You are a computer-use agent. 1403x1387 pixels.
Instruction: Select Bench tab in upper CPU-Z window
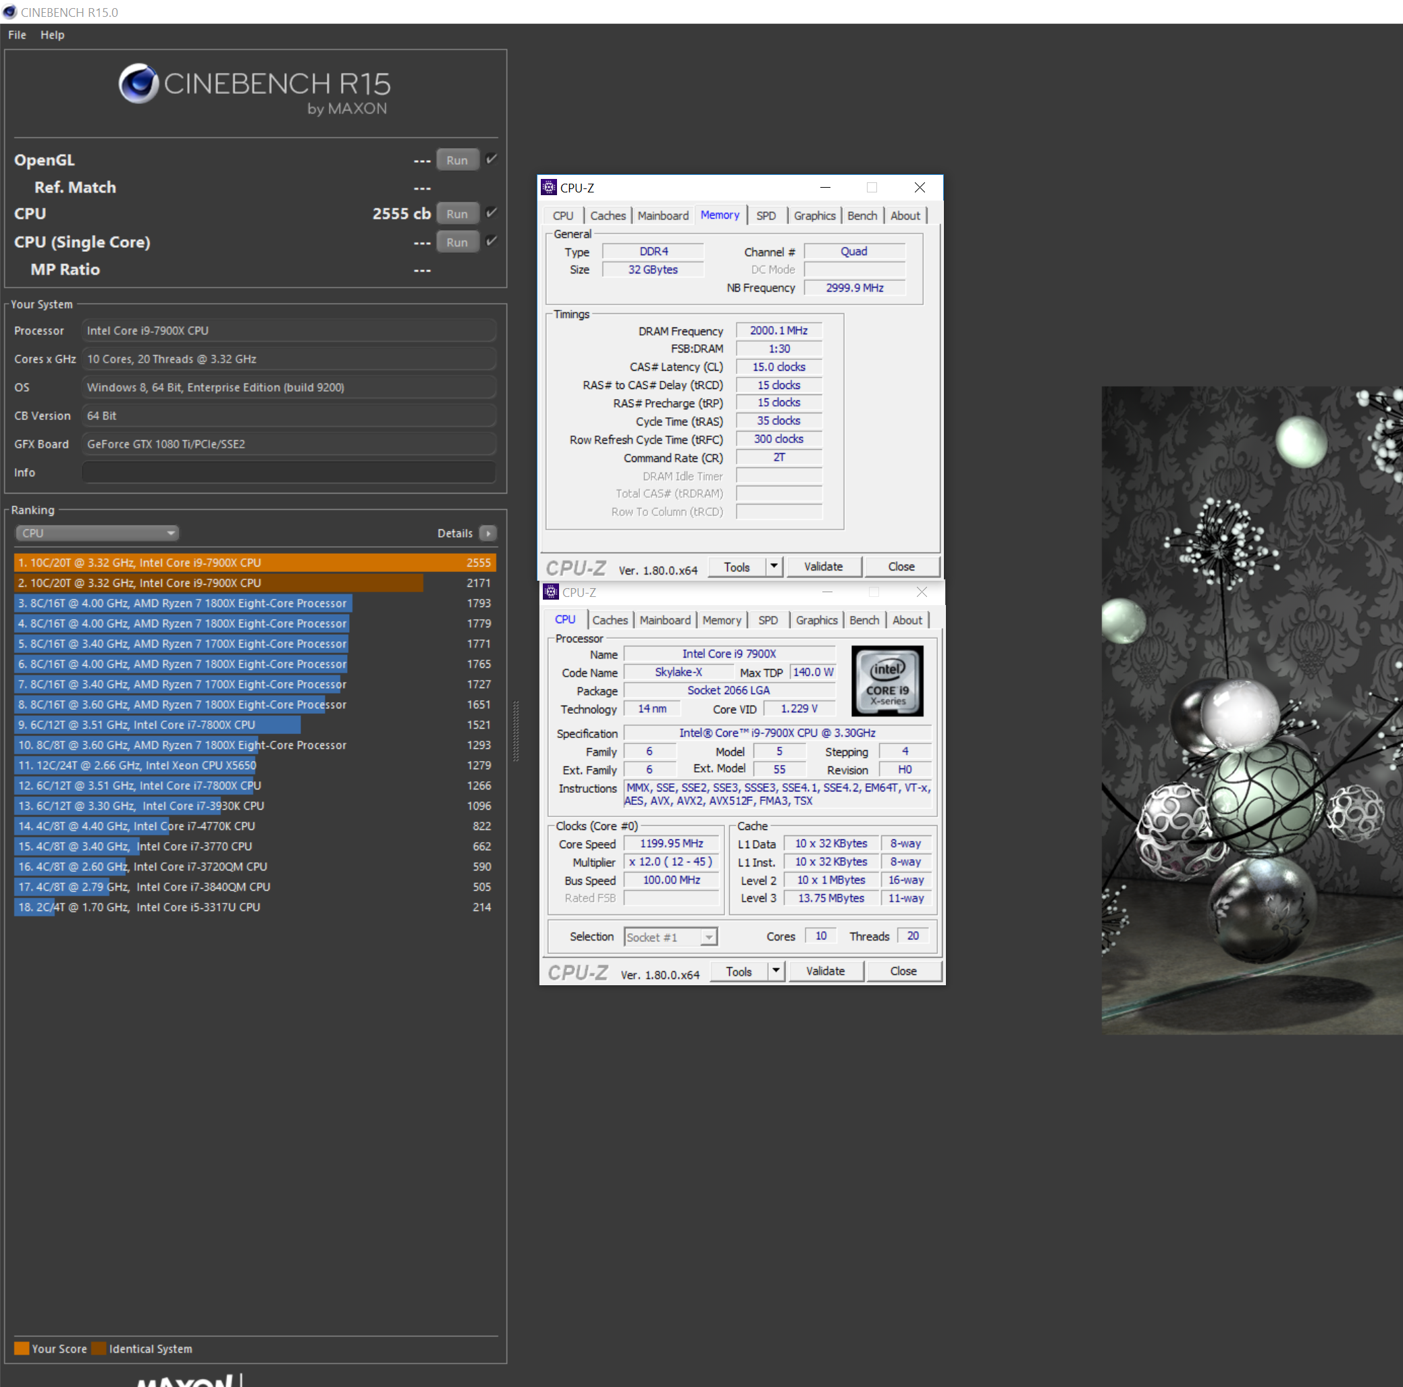[862, 215]
